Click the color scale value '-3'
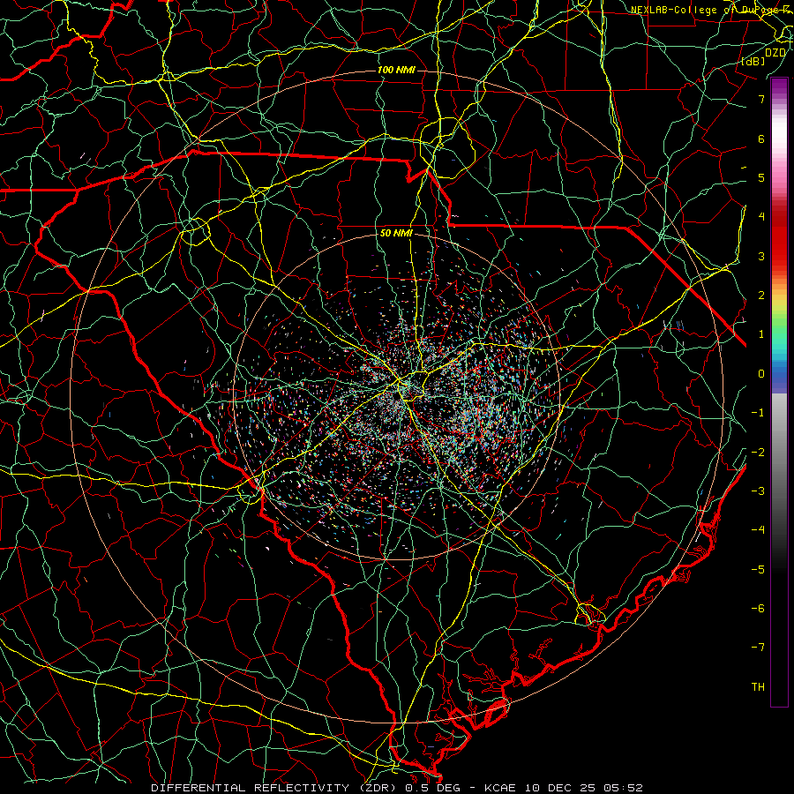Viewport: 794px width, 794px height. 758,491
